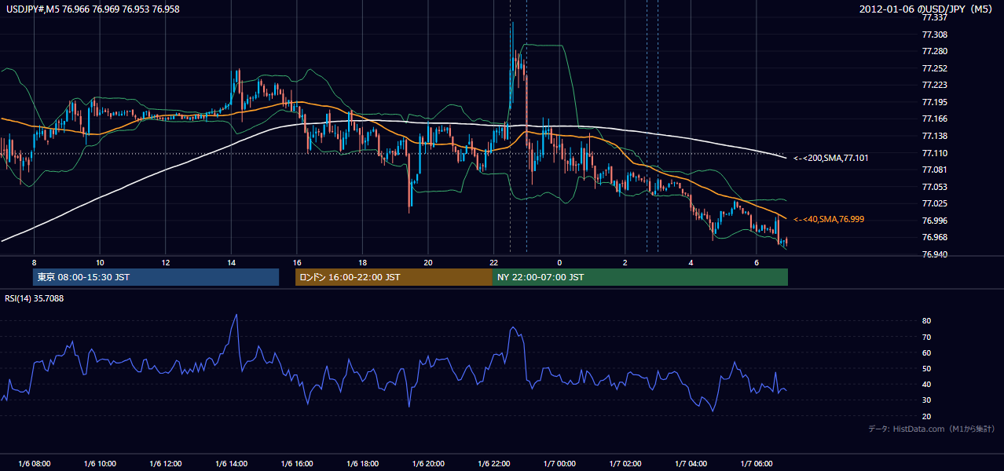The height and width of the screenshot is (471, 1004).
Task: Click the 1/6 20:00 time axis label
Action: 427,463
